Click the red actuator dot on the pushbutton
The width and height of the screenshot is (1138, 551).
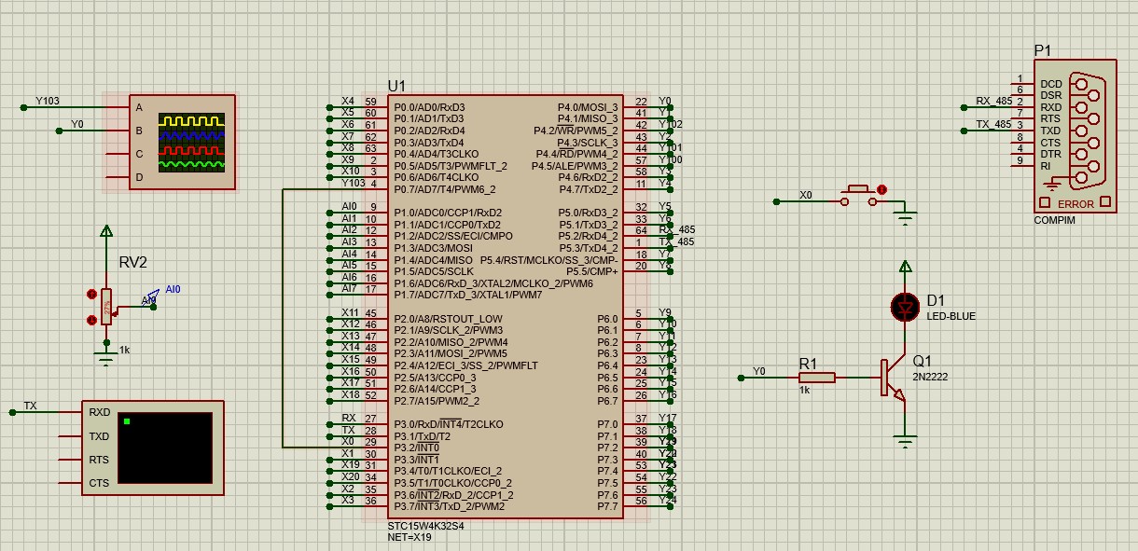coord(881,190)
